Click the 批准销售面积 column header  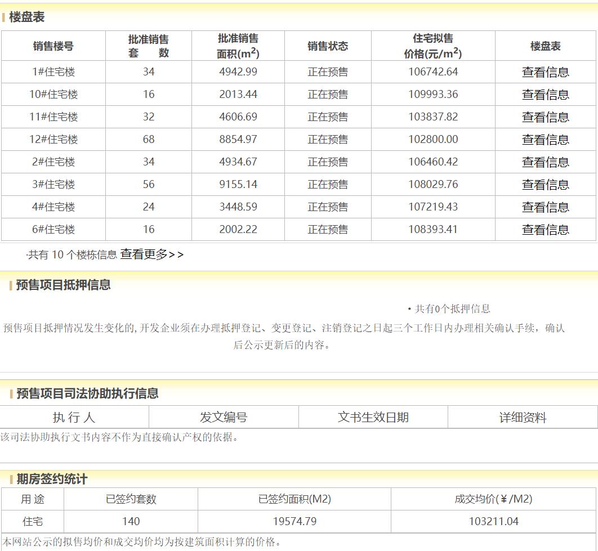tap(238, 46)
